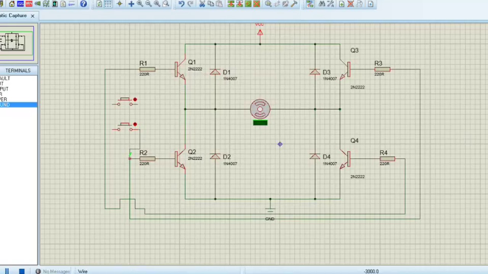
Task: Open PCB Layout module icon
Action: pyautogui.click(x=29, y=4)
